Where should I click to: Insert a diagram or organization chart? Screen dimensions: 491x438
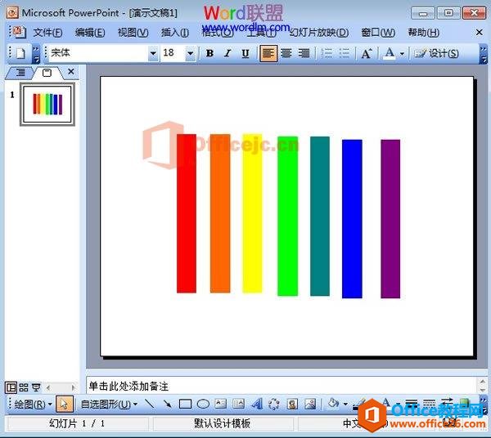pyautogui.click(x=274, y=404)
